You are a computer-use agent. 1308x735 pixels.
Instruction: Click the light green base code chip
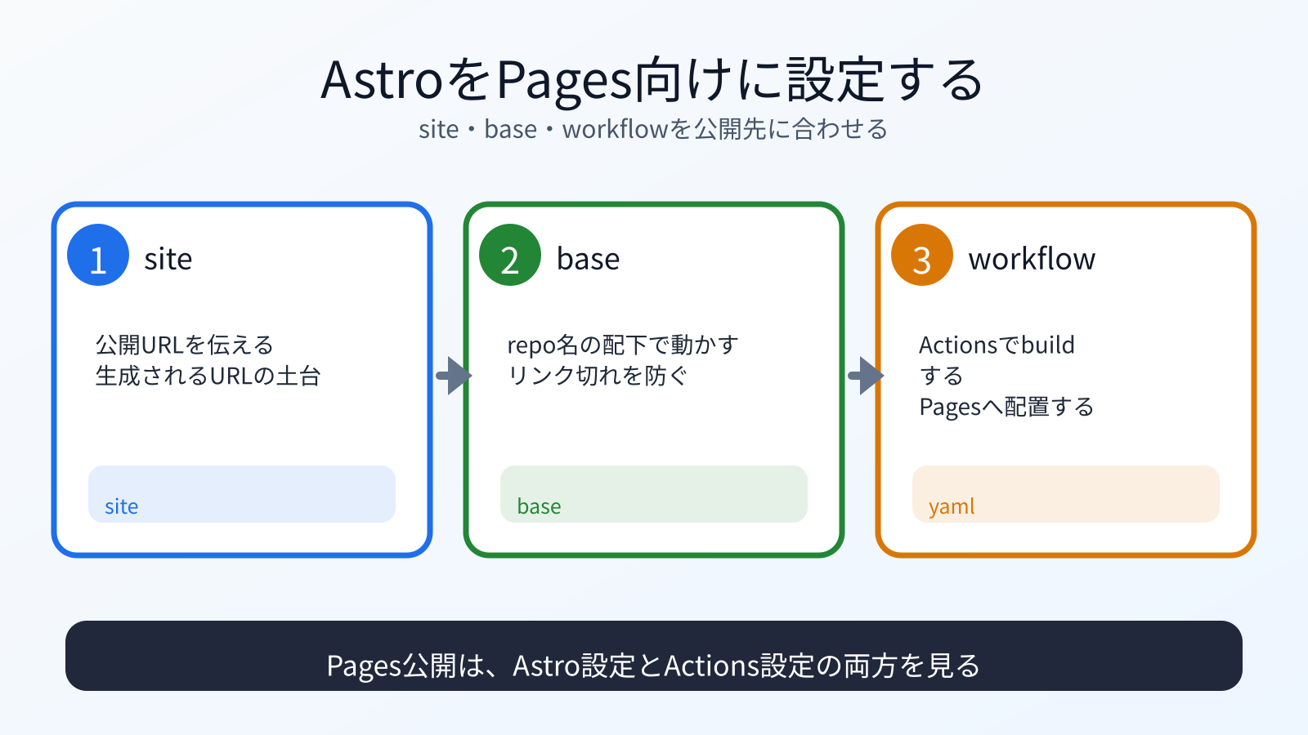click(654, 494)
